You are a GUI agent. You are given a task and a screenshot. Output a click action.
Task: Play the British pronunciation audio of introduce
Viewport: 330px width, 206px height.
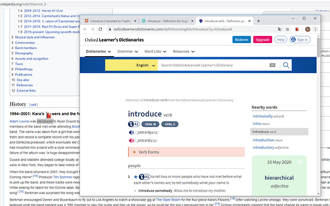[131, 132]
